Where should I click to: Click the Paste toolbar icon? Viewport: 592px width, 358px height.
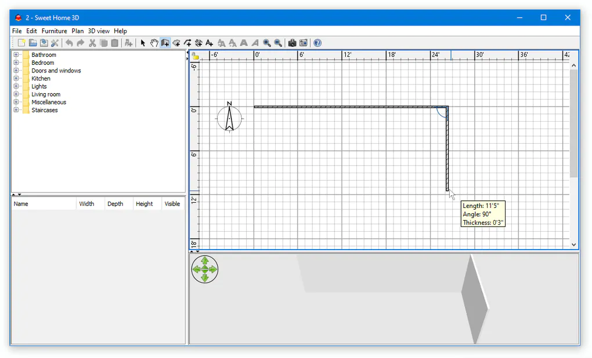115,43
